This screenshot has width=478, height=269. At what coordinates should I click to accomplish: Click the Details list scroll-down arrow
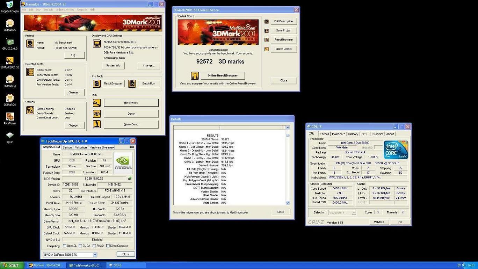pos(288,203)
